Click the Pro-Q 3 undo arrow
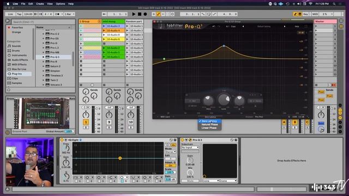Image resolution: width=349 pixels, height=196 pixels. (x=214, y=27)
